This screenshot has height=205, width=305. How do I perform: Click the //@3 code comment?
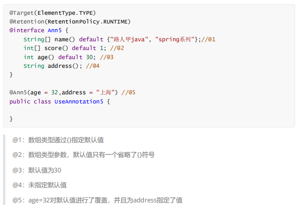click(x=107, y=57)
